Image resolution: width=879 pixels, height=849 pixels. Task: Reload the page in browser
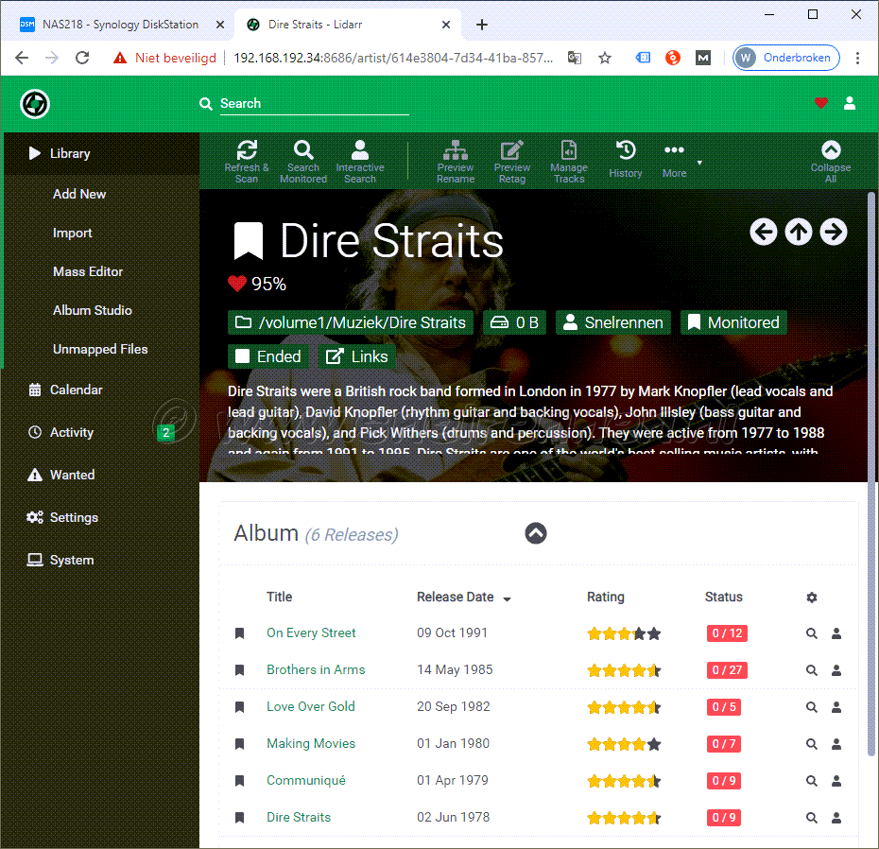coord(82,58)
